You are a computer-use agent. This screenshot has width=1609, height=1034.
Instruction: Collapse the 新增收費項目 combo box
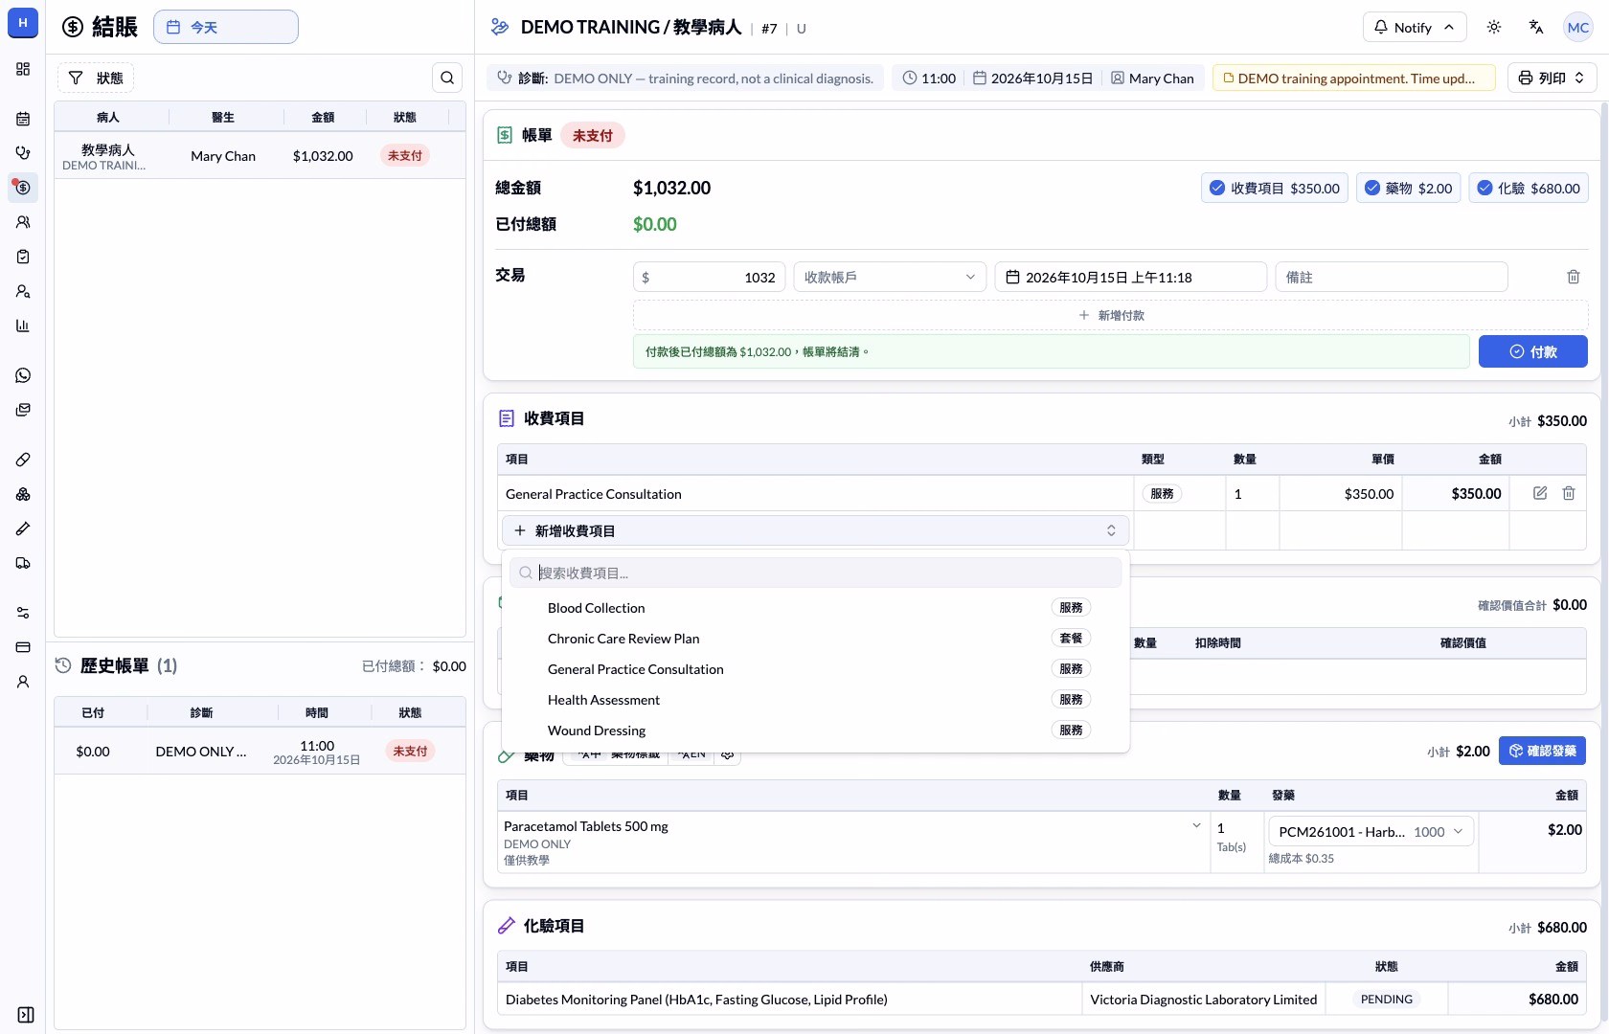coord(815,530)
